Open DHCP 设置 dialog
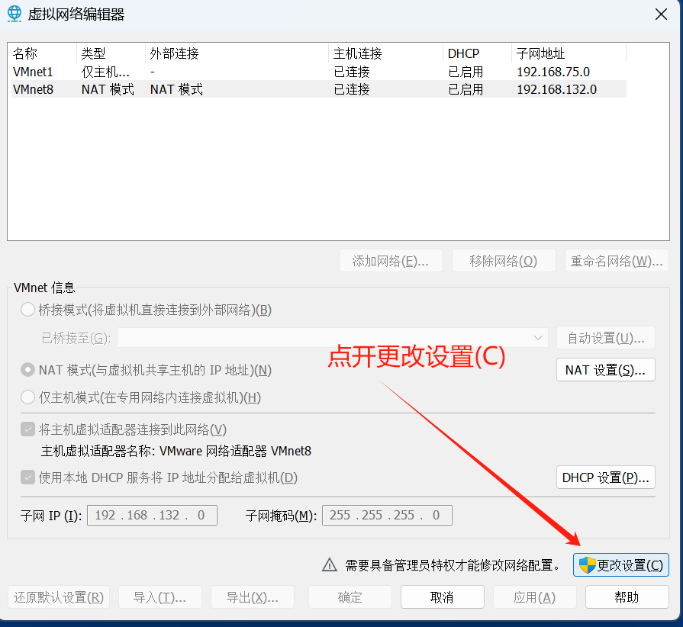683x627 pixels. point(605,478)
